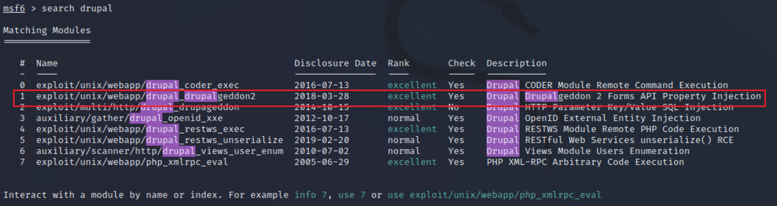
Task: Select module name exploit/unix/webapp/php_xmlrpc_eval in table
Action: tap(132, 162)
